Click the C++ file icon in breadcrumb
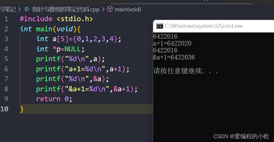 coord(27,9)
